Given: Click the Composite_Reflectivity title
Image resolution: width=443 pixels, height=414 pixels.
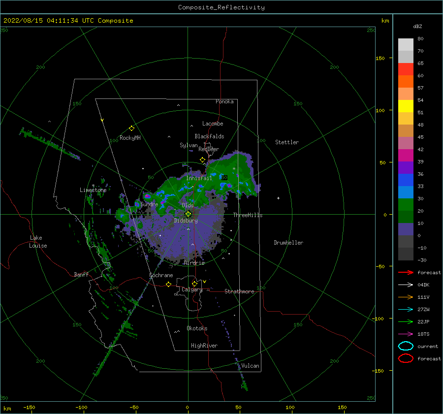Looking at the screenshot, I should click(221, 7).
